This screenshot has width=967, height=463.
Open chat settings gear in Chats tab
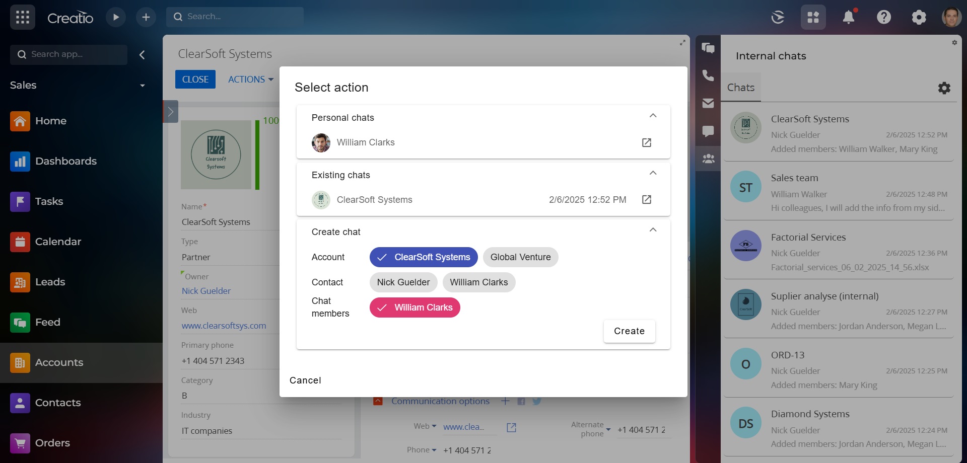pyautogui.click(x=944, y=88)
